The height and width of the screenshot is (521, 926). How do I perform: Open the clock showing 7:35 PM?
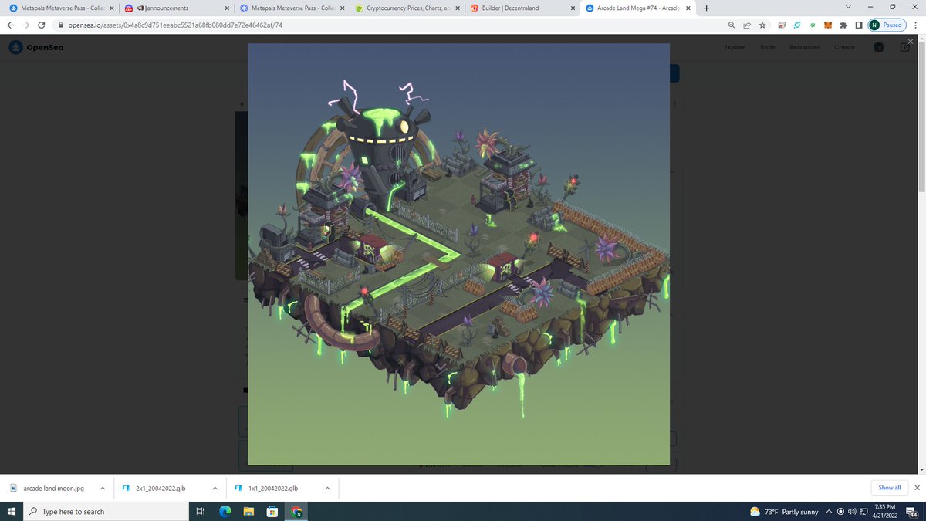coord(885,511)
